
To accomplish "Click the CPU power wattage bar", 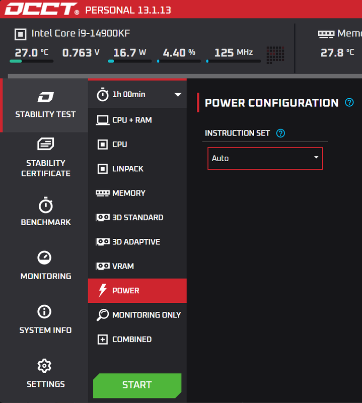I will click(x=130, y=61).
